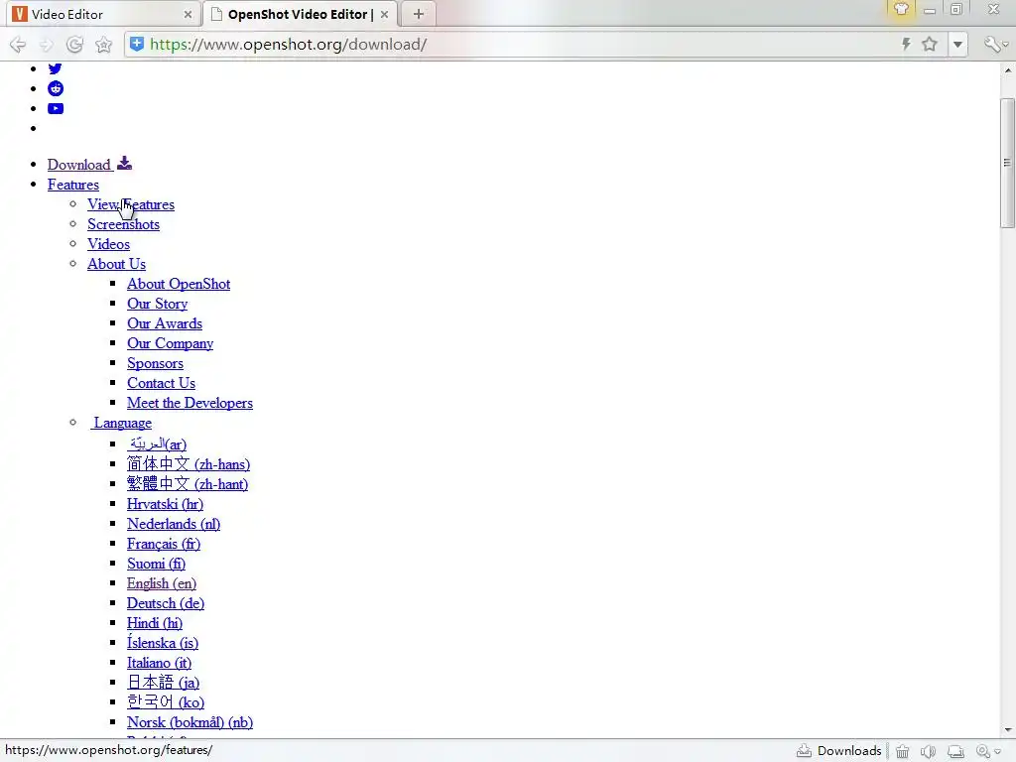Bookmark page with address bar star
Screen dimensions: 1016x762
pyautogui.click(x=929, y=44)
